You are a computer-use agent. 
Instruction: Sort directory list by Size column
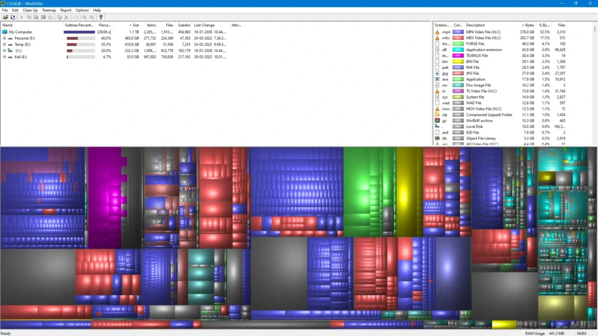[133, 25]
